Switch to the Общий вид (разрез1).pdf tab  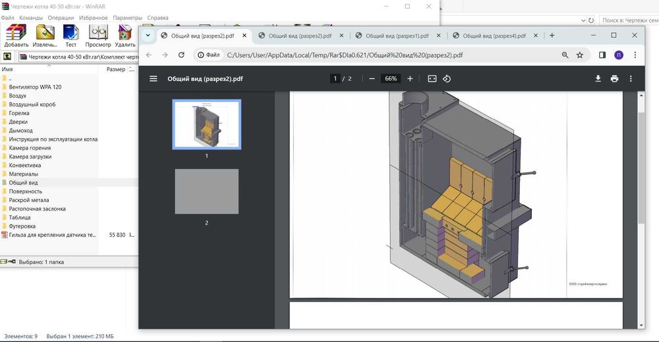(x=397, y=36)
